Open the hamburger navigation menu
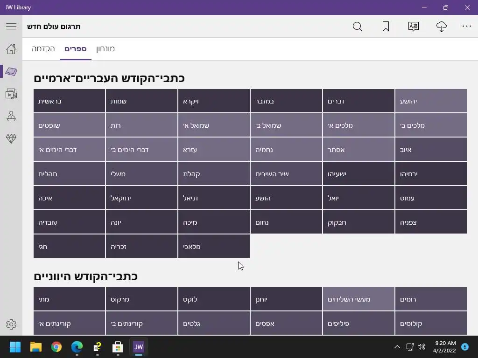The height and width of the screenshot is (358, 478). coord(11,26)
